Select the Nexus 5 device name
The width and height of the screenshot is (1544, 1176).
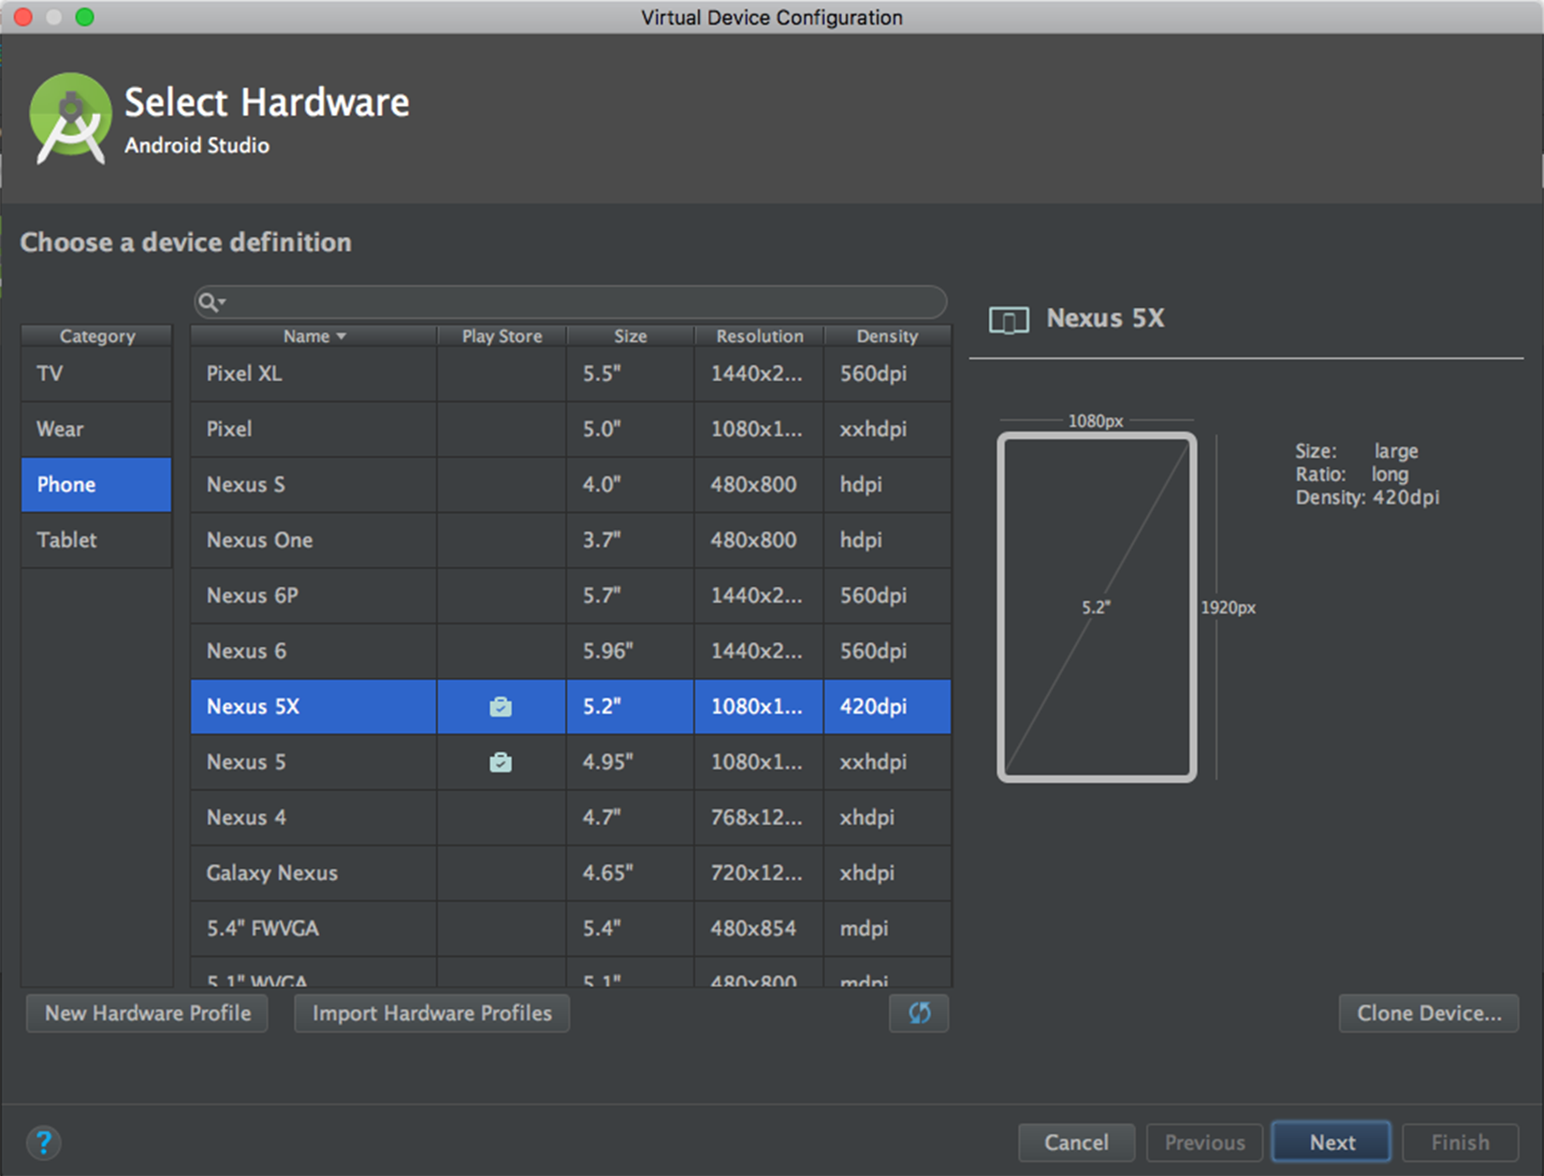(246, 762)
